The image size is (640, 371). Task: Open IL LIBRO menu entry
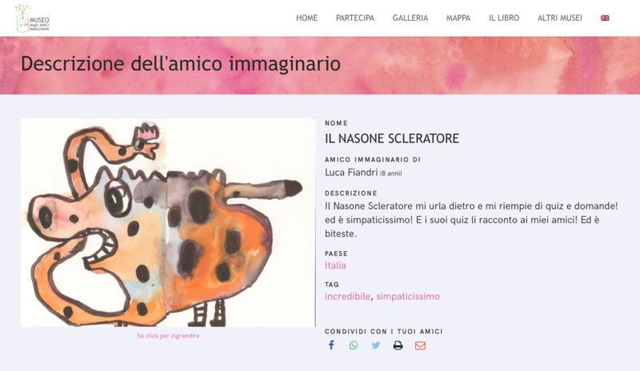(x=504, y=18)
